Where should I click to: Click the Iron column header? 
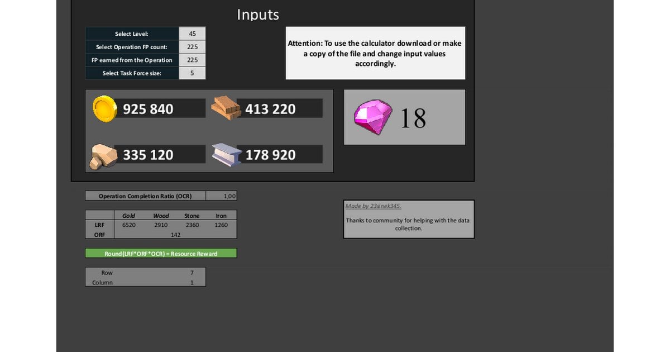pos(221,216)
